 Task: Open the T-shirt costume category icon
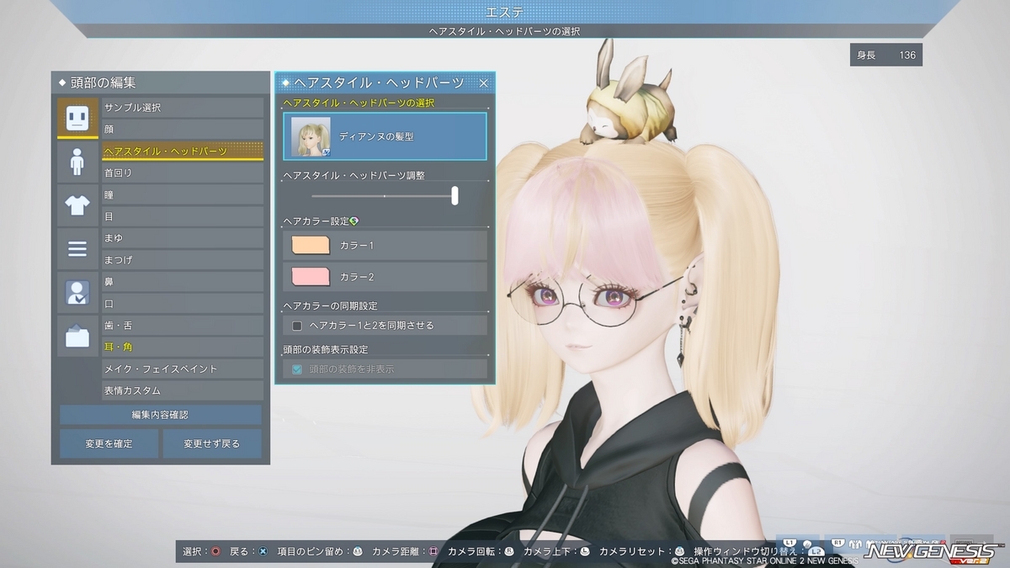(77, 205)
